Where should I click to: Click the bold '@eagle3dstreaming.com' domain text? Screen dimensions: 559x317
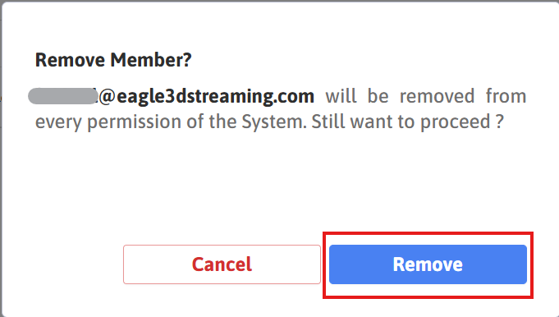point(206,96)
